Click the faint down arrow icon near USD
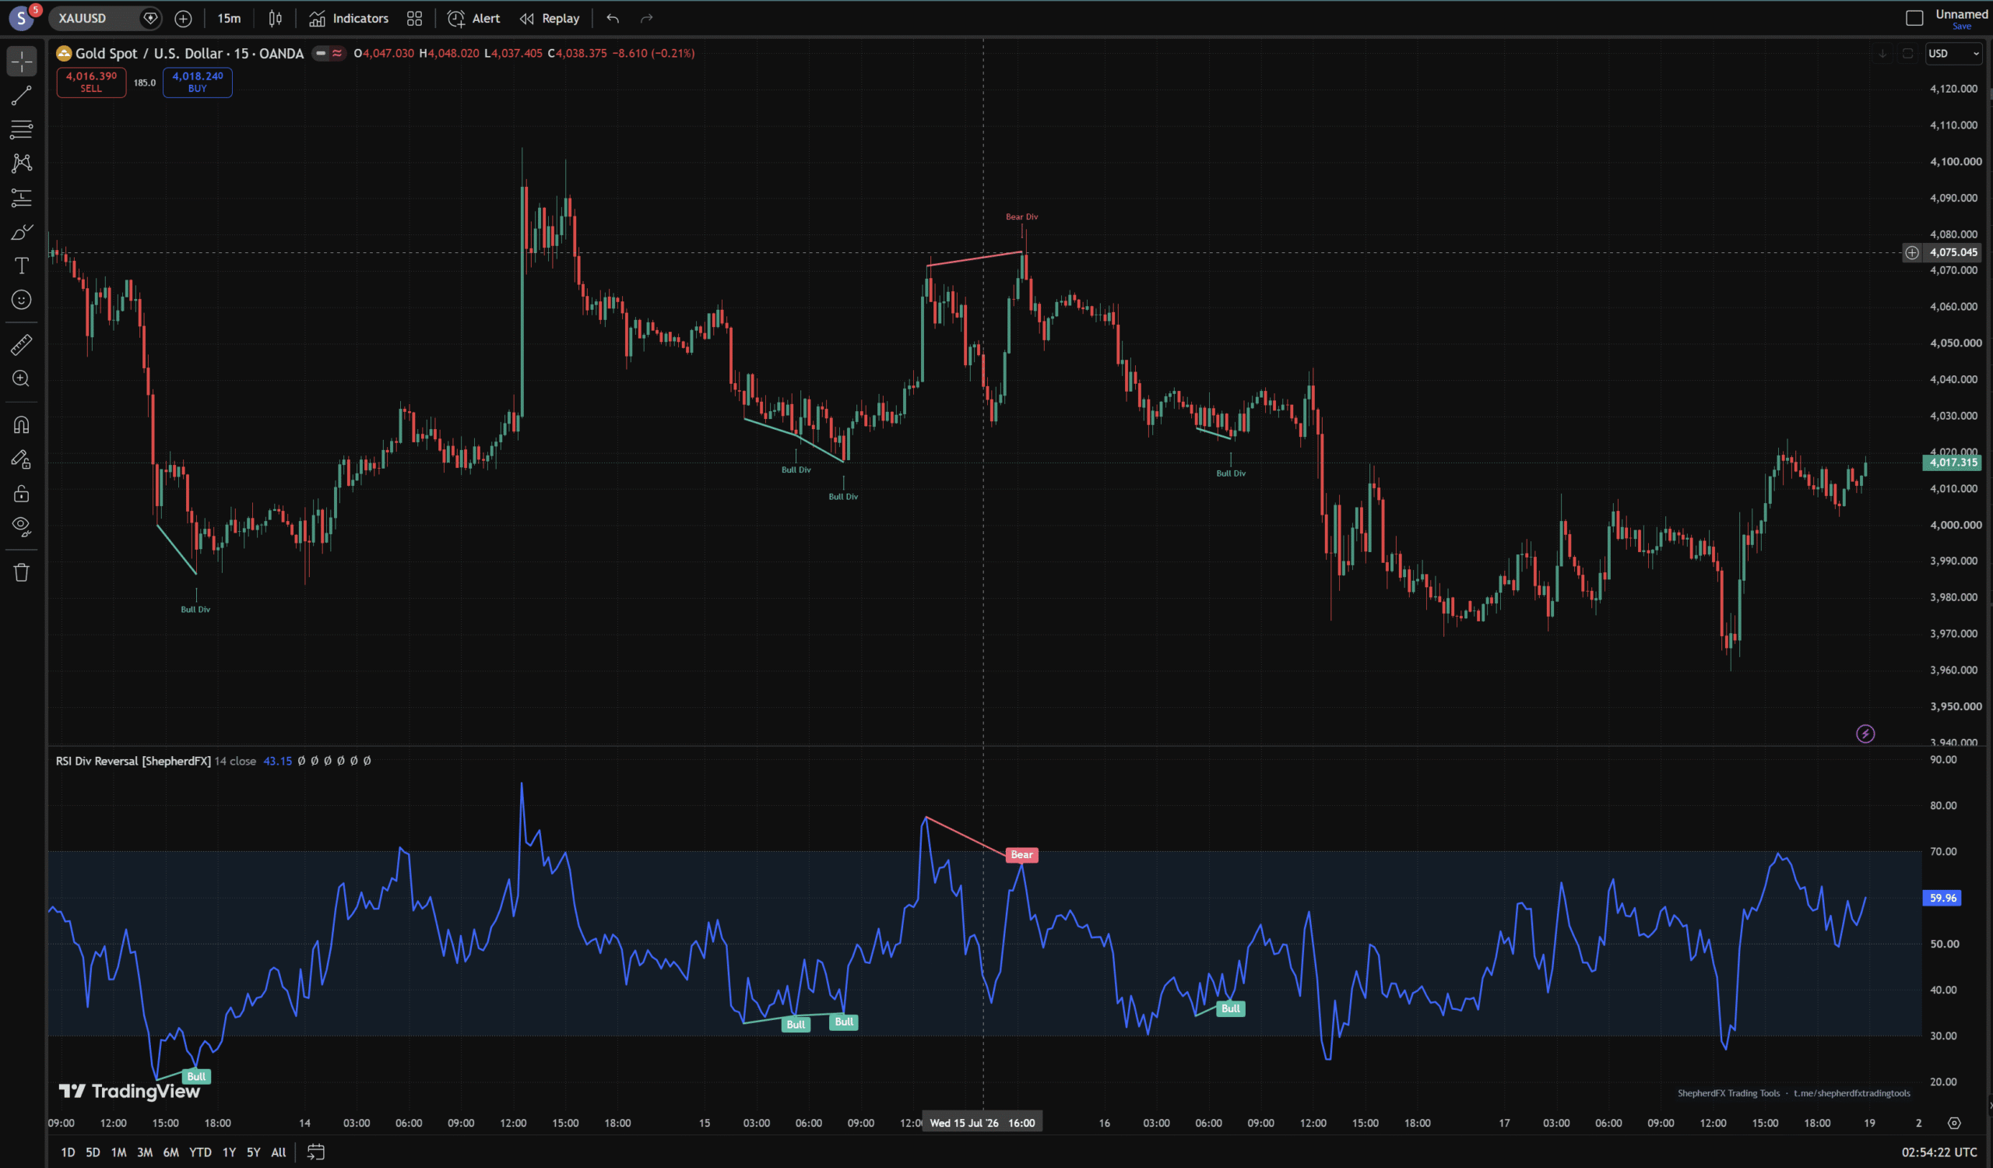 pyautogui.click(x=1882, y=53)
